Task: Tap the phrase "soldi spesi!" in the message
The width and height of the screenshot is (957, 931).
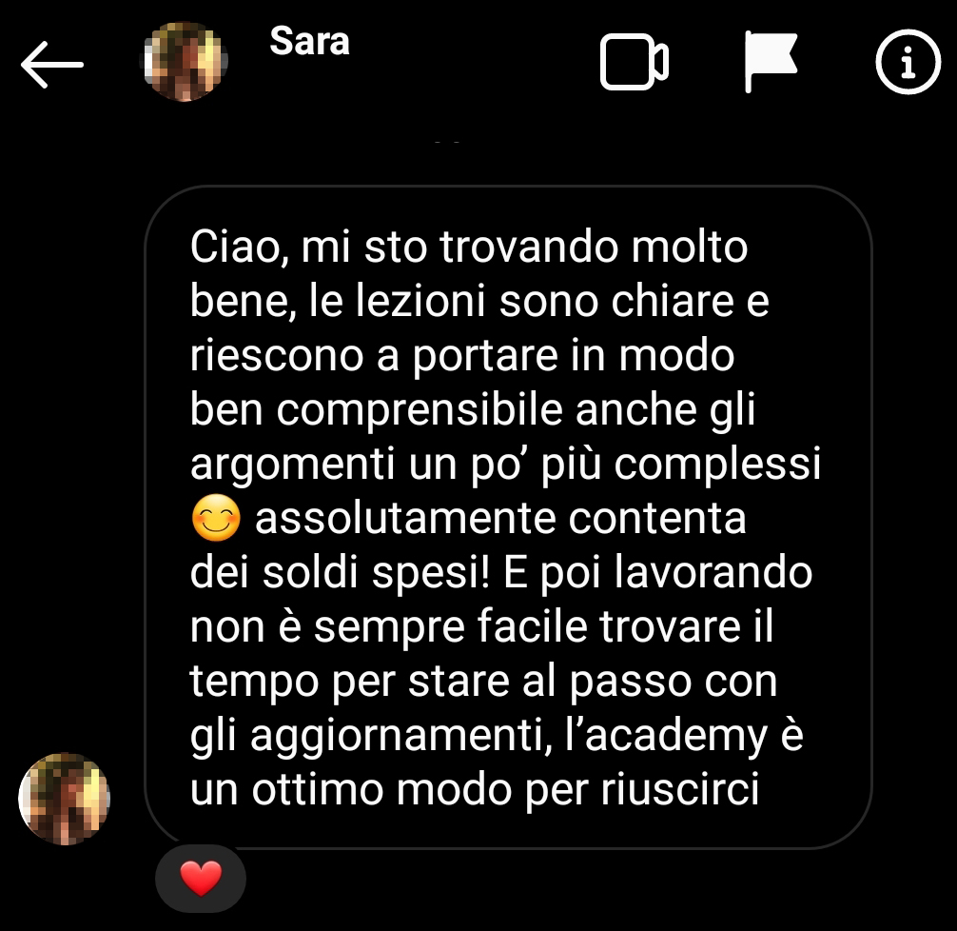Action: (376, 573)
